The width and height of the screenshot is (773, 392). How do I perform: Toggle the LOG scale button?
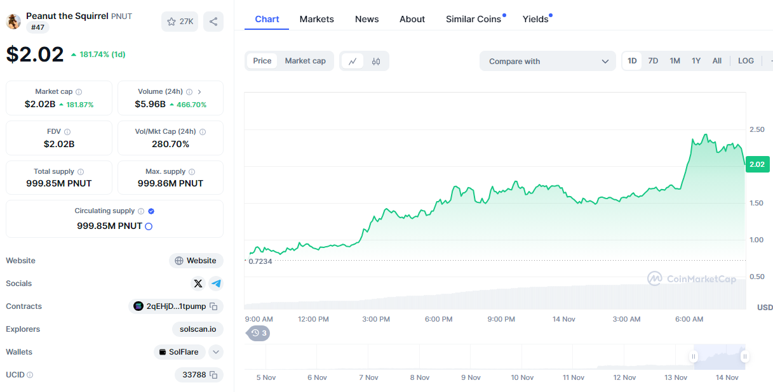coord(746,61)
